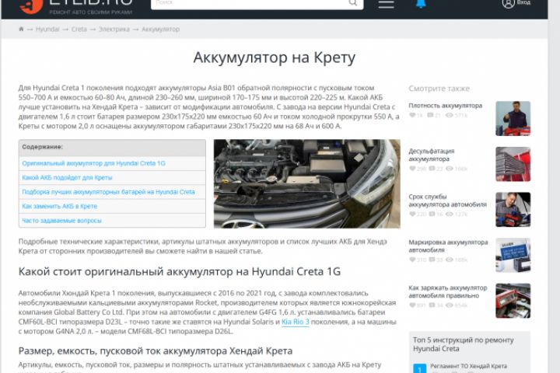Open the Плотность аккумулятора article
Screen dimensions: 560x373
pyautogui.click(x=446, y=106)
